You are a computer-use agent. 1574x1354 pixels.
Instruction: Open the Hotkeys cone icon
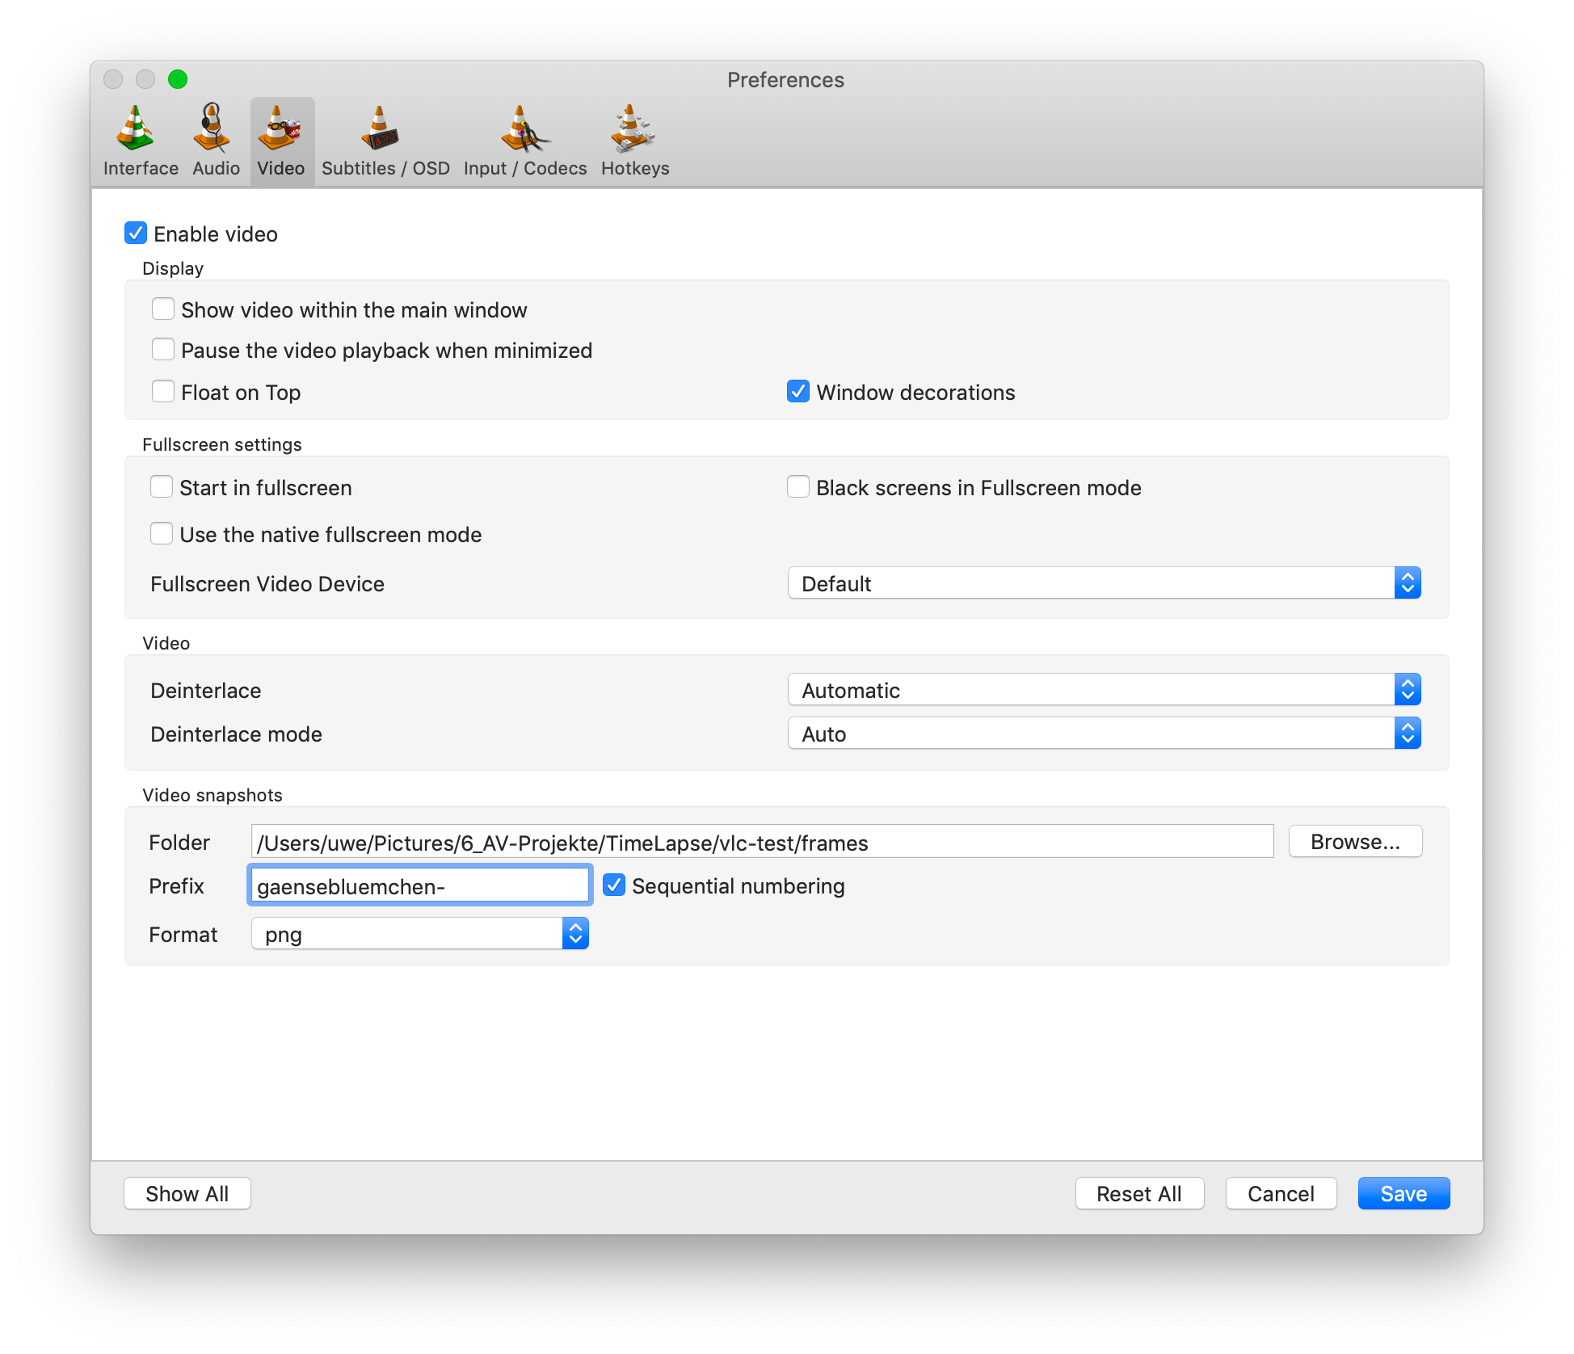pyautogui.click(x=633, y=130)
